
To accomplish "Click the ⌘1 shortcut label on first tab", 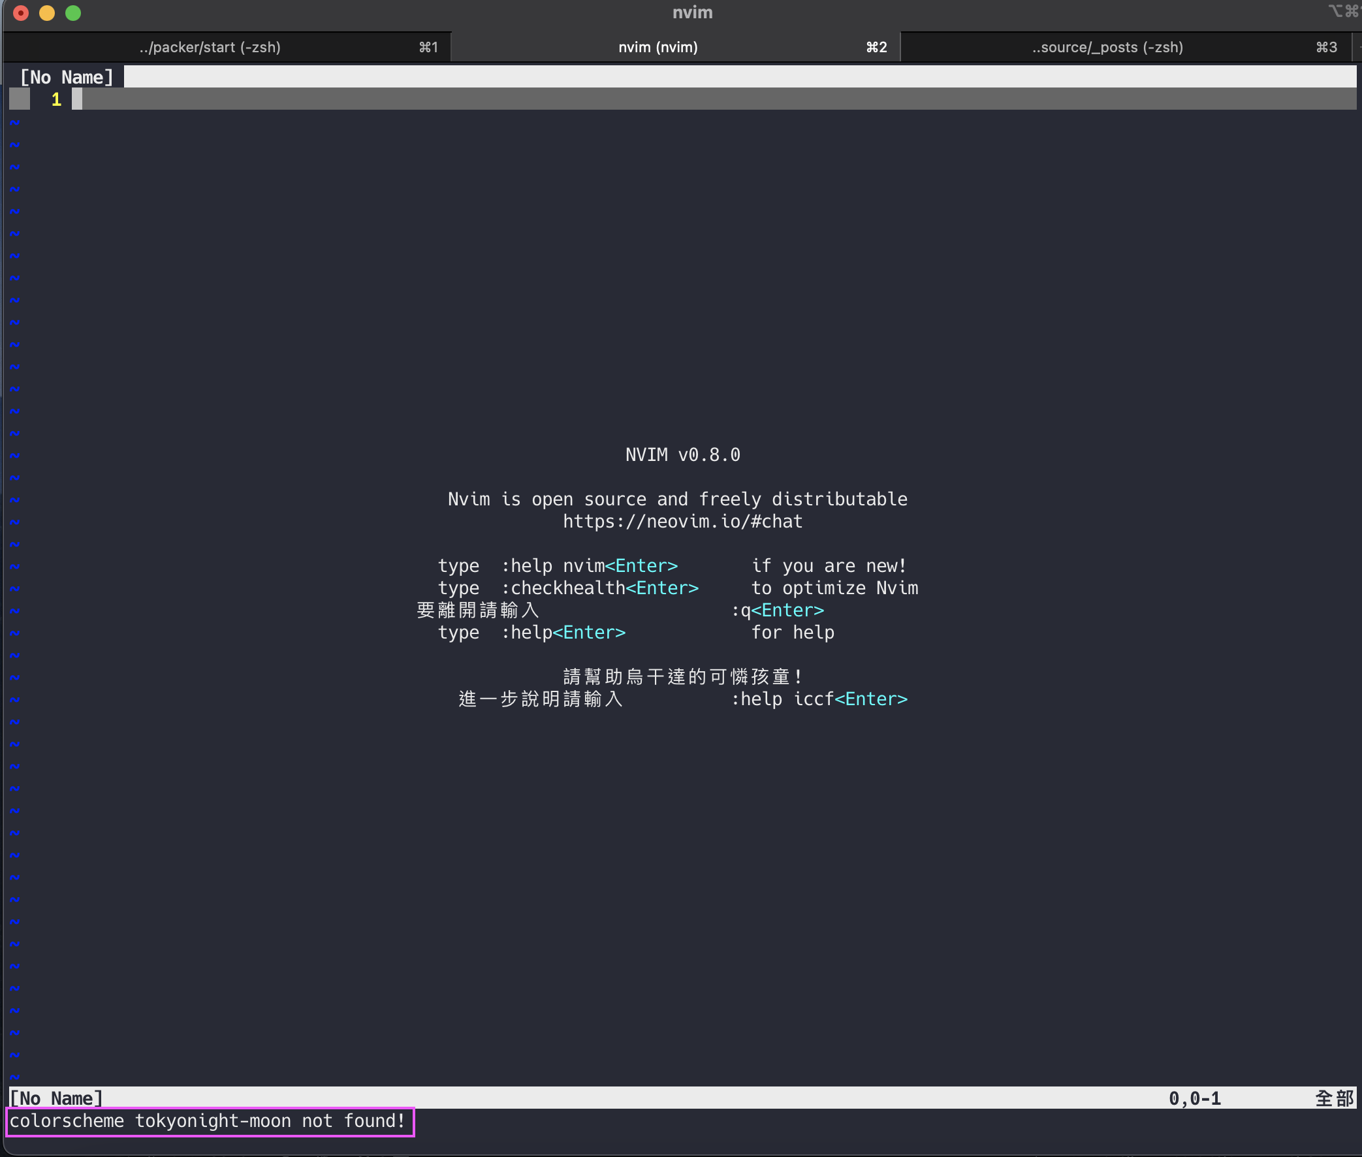I will coord(428,47).
